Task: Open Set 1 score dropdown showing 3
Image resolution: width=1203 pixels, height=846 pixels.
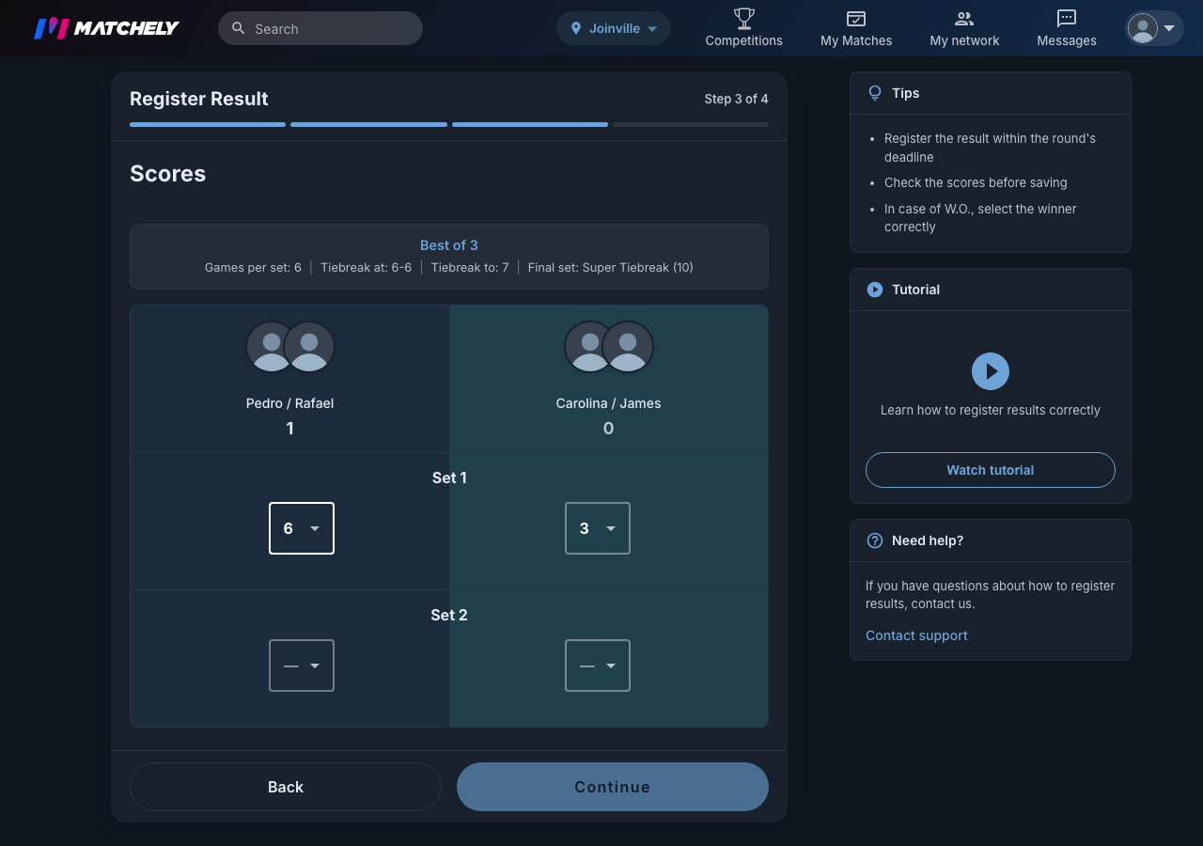Action: click(x=598, y=528)
